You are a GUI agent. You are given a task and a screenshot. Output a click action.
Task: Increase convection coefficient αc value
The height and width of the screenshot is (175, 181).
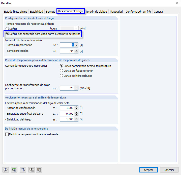[76, 87]
